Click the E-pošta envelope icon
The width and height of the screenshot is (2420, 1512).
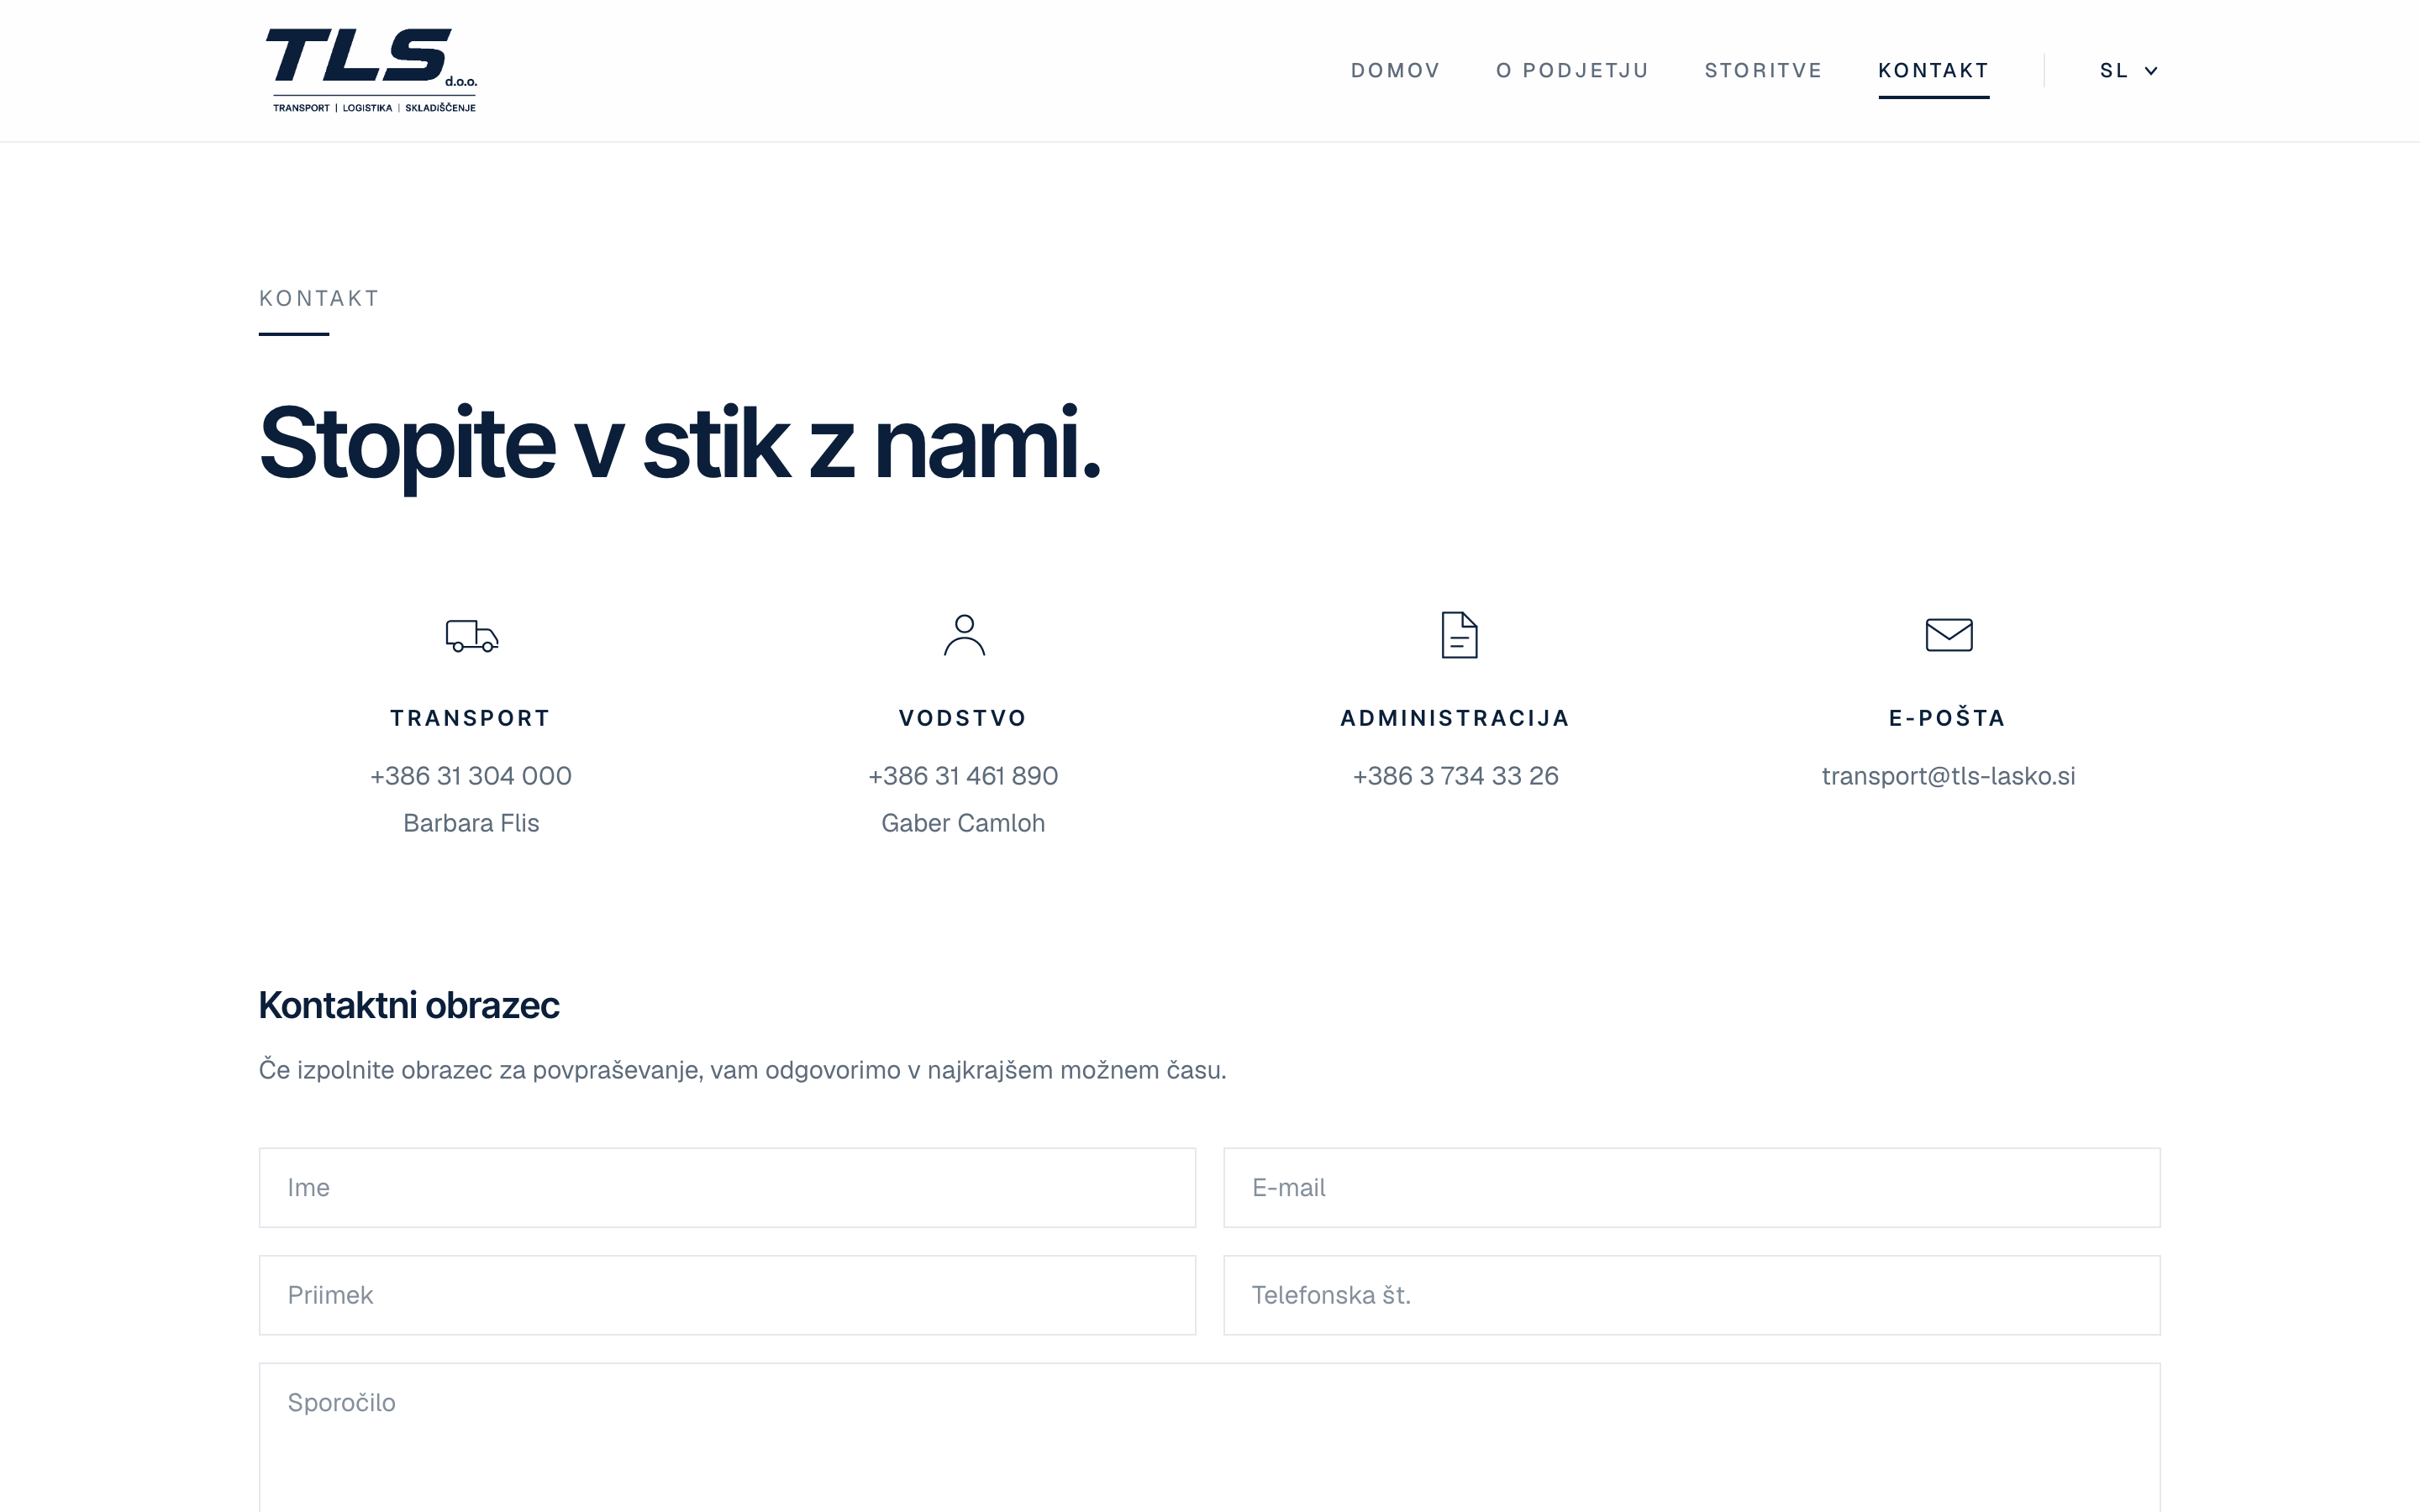coord(1948,635)
